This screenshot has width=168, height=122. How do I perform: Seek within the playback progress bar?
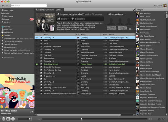coord(95,119)
